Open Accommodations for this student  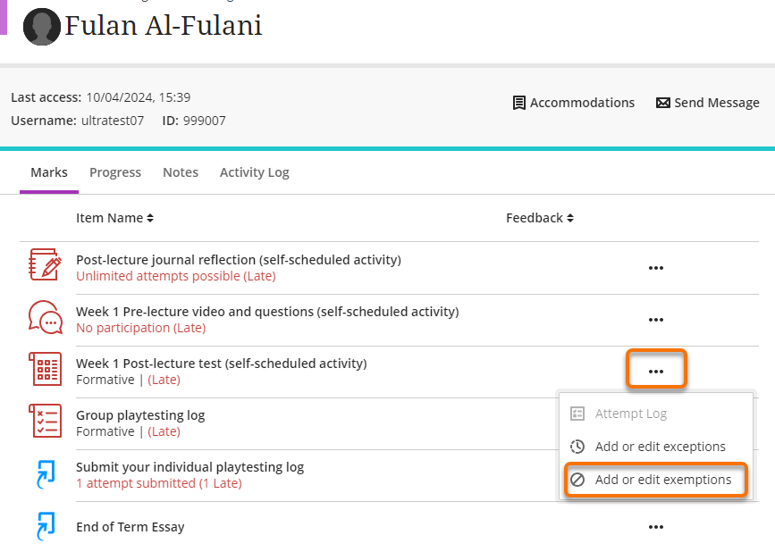(573, 103)
